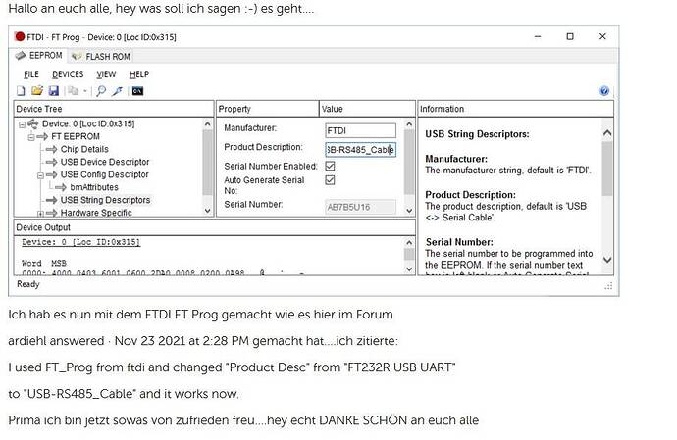
Task: Select Chip Details in Device Tree
Action: coord(84,149)
